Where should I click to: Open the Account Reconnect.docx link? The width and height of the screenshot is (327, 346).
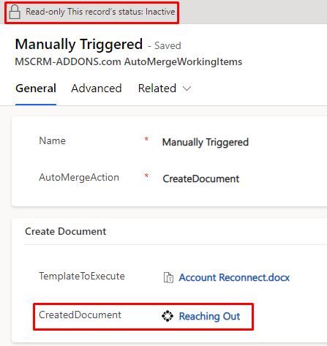coord(234,277)
